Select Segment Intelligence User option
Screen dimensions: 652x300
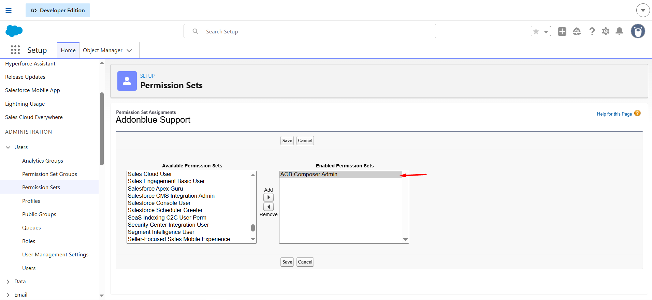point(188,232)
